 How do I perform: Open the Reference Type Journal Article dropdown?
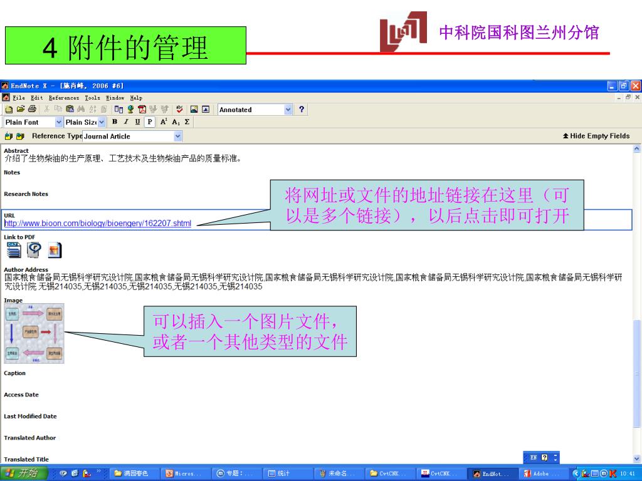pos(177,136)
